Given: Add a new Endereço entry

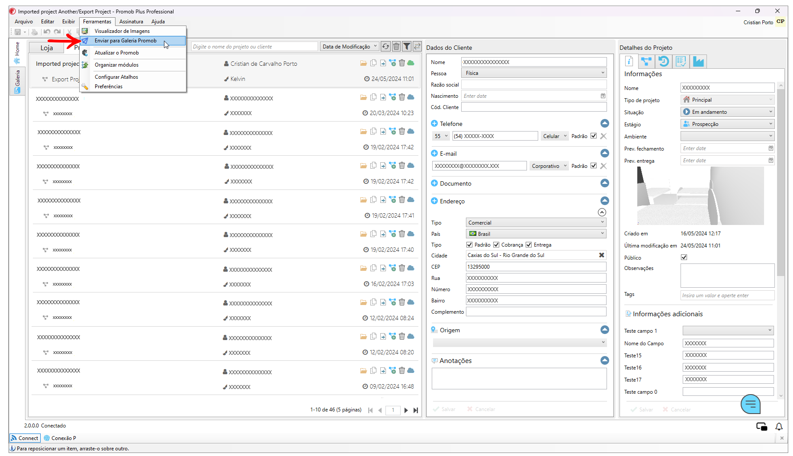Looking at the screenshot, I should point(434,201).
